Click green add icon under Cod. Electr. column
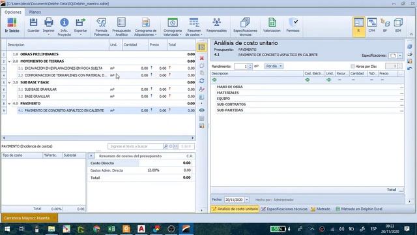 (308, 80)
